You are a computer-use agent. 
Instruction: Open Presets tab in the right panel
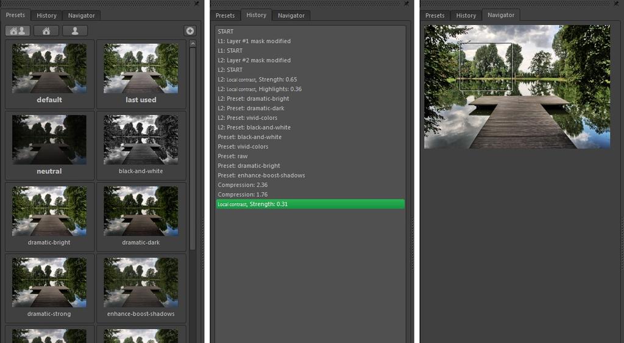(x=435, y=15)
